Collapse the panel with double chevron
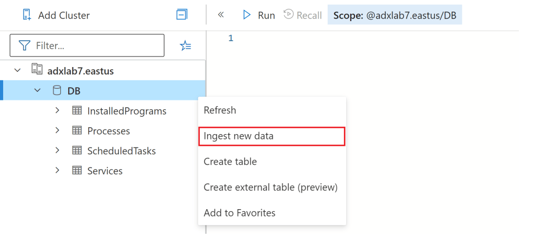Viewport: 540px width, 234px height. pyautogui.click(x=221, y=15)
